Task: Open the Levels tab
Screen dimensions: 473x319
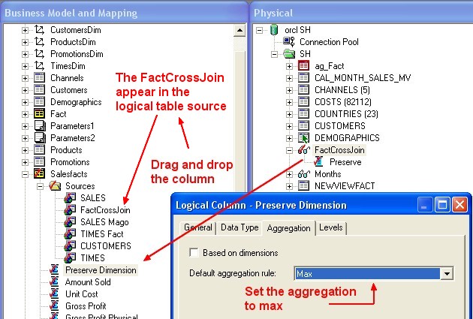Action: 330,227
